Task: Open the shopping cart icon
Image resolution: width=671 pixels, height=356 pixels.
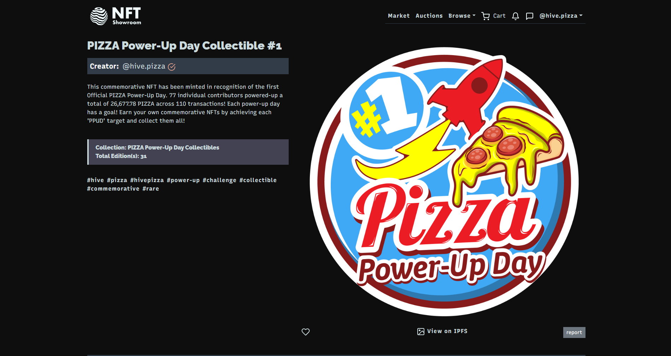Action: [x=485, y=16]
